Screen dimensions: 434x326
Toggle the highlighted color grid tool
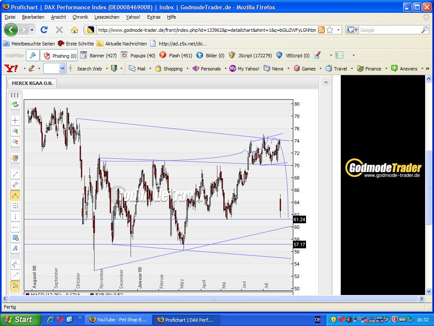(x=15, y=286)
